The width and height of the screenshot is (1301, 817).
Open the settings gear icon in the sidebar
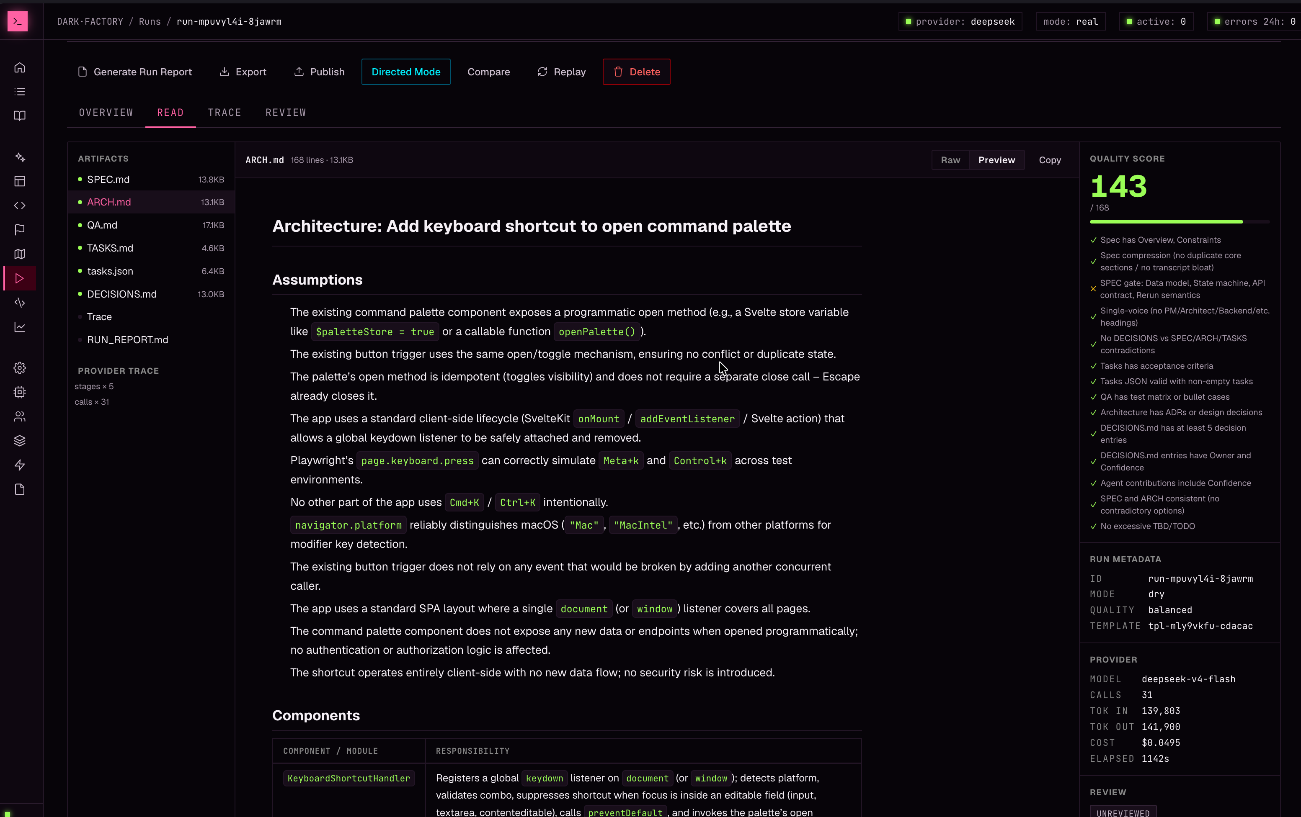[19, 368]
